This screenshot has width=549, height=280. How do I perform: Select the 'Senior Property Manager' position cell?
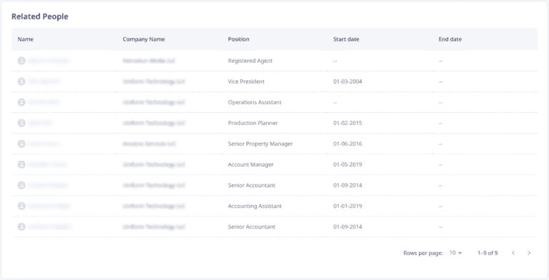[260, 144]
